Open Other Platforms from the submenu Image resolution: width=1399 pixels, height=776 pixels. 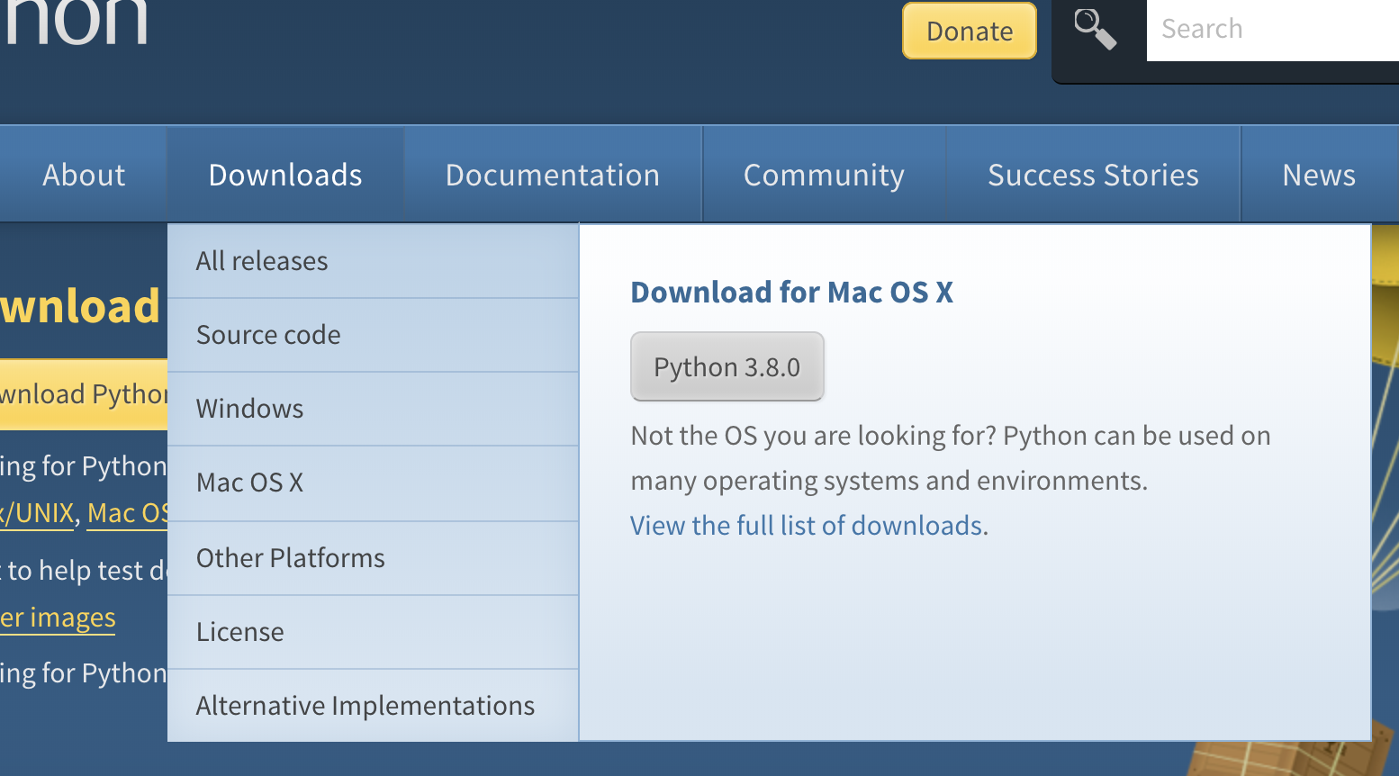(x=290, y=558)
